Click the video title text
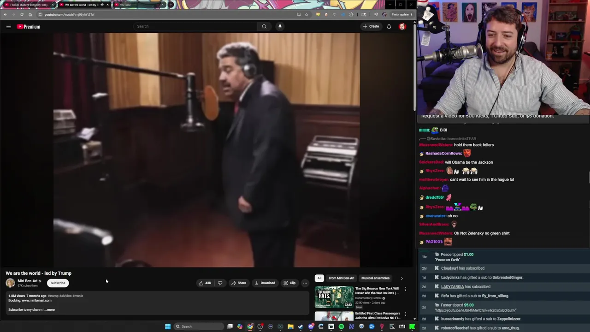The image size is (590, 332). click(x=39, y=273)
